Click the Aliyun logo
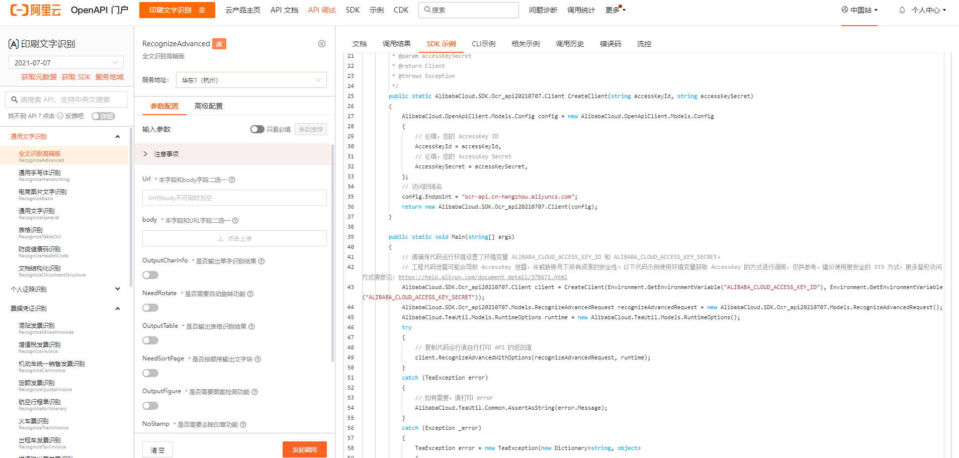Screen dimensions: 959x458 click(x=35, y=10)
